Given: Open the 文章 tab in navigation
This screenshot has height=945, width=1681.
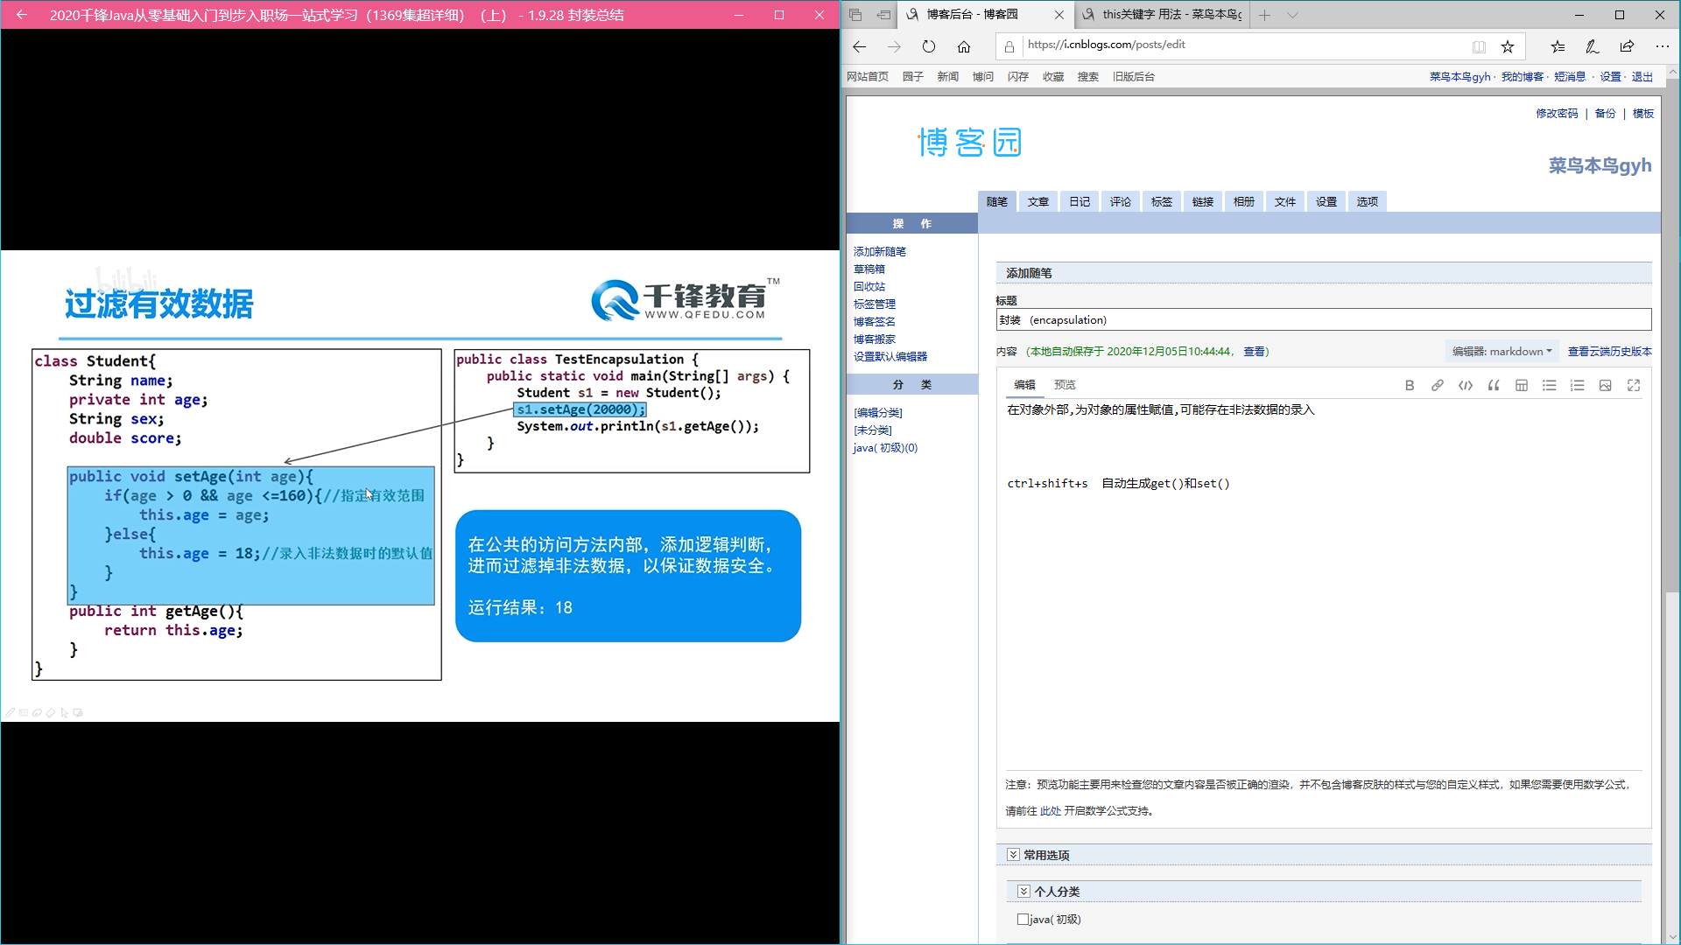Looking at the screenshot, I should pos(1037,202).
